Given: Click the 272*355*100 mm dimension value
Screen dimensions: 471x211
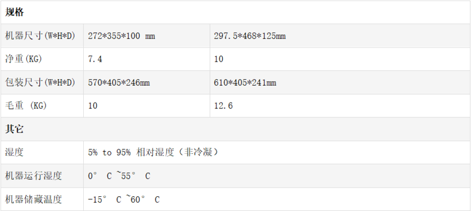Looking at the screenshot, I should point(122,36).
